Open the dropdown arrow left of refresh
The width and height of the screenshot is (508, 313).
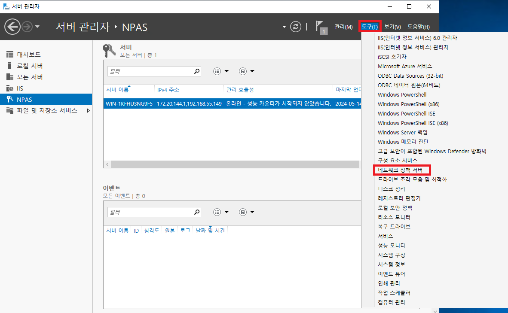284,27
